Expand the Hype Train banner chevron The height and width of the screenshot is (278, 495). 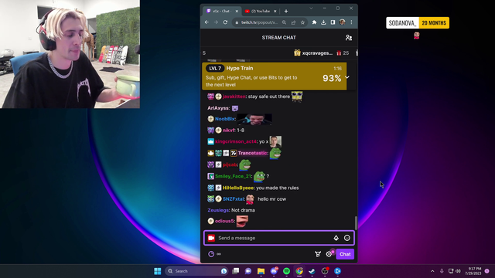(x=347, y=77)
